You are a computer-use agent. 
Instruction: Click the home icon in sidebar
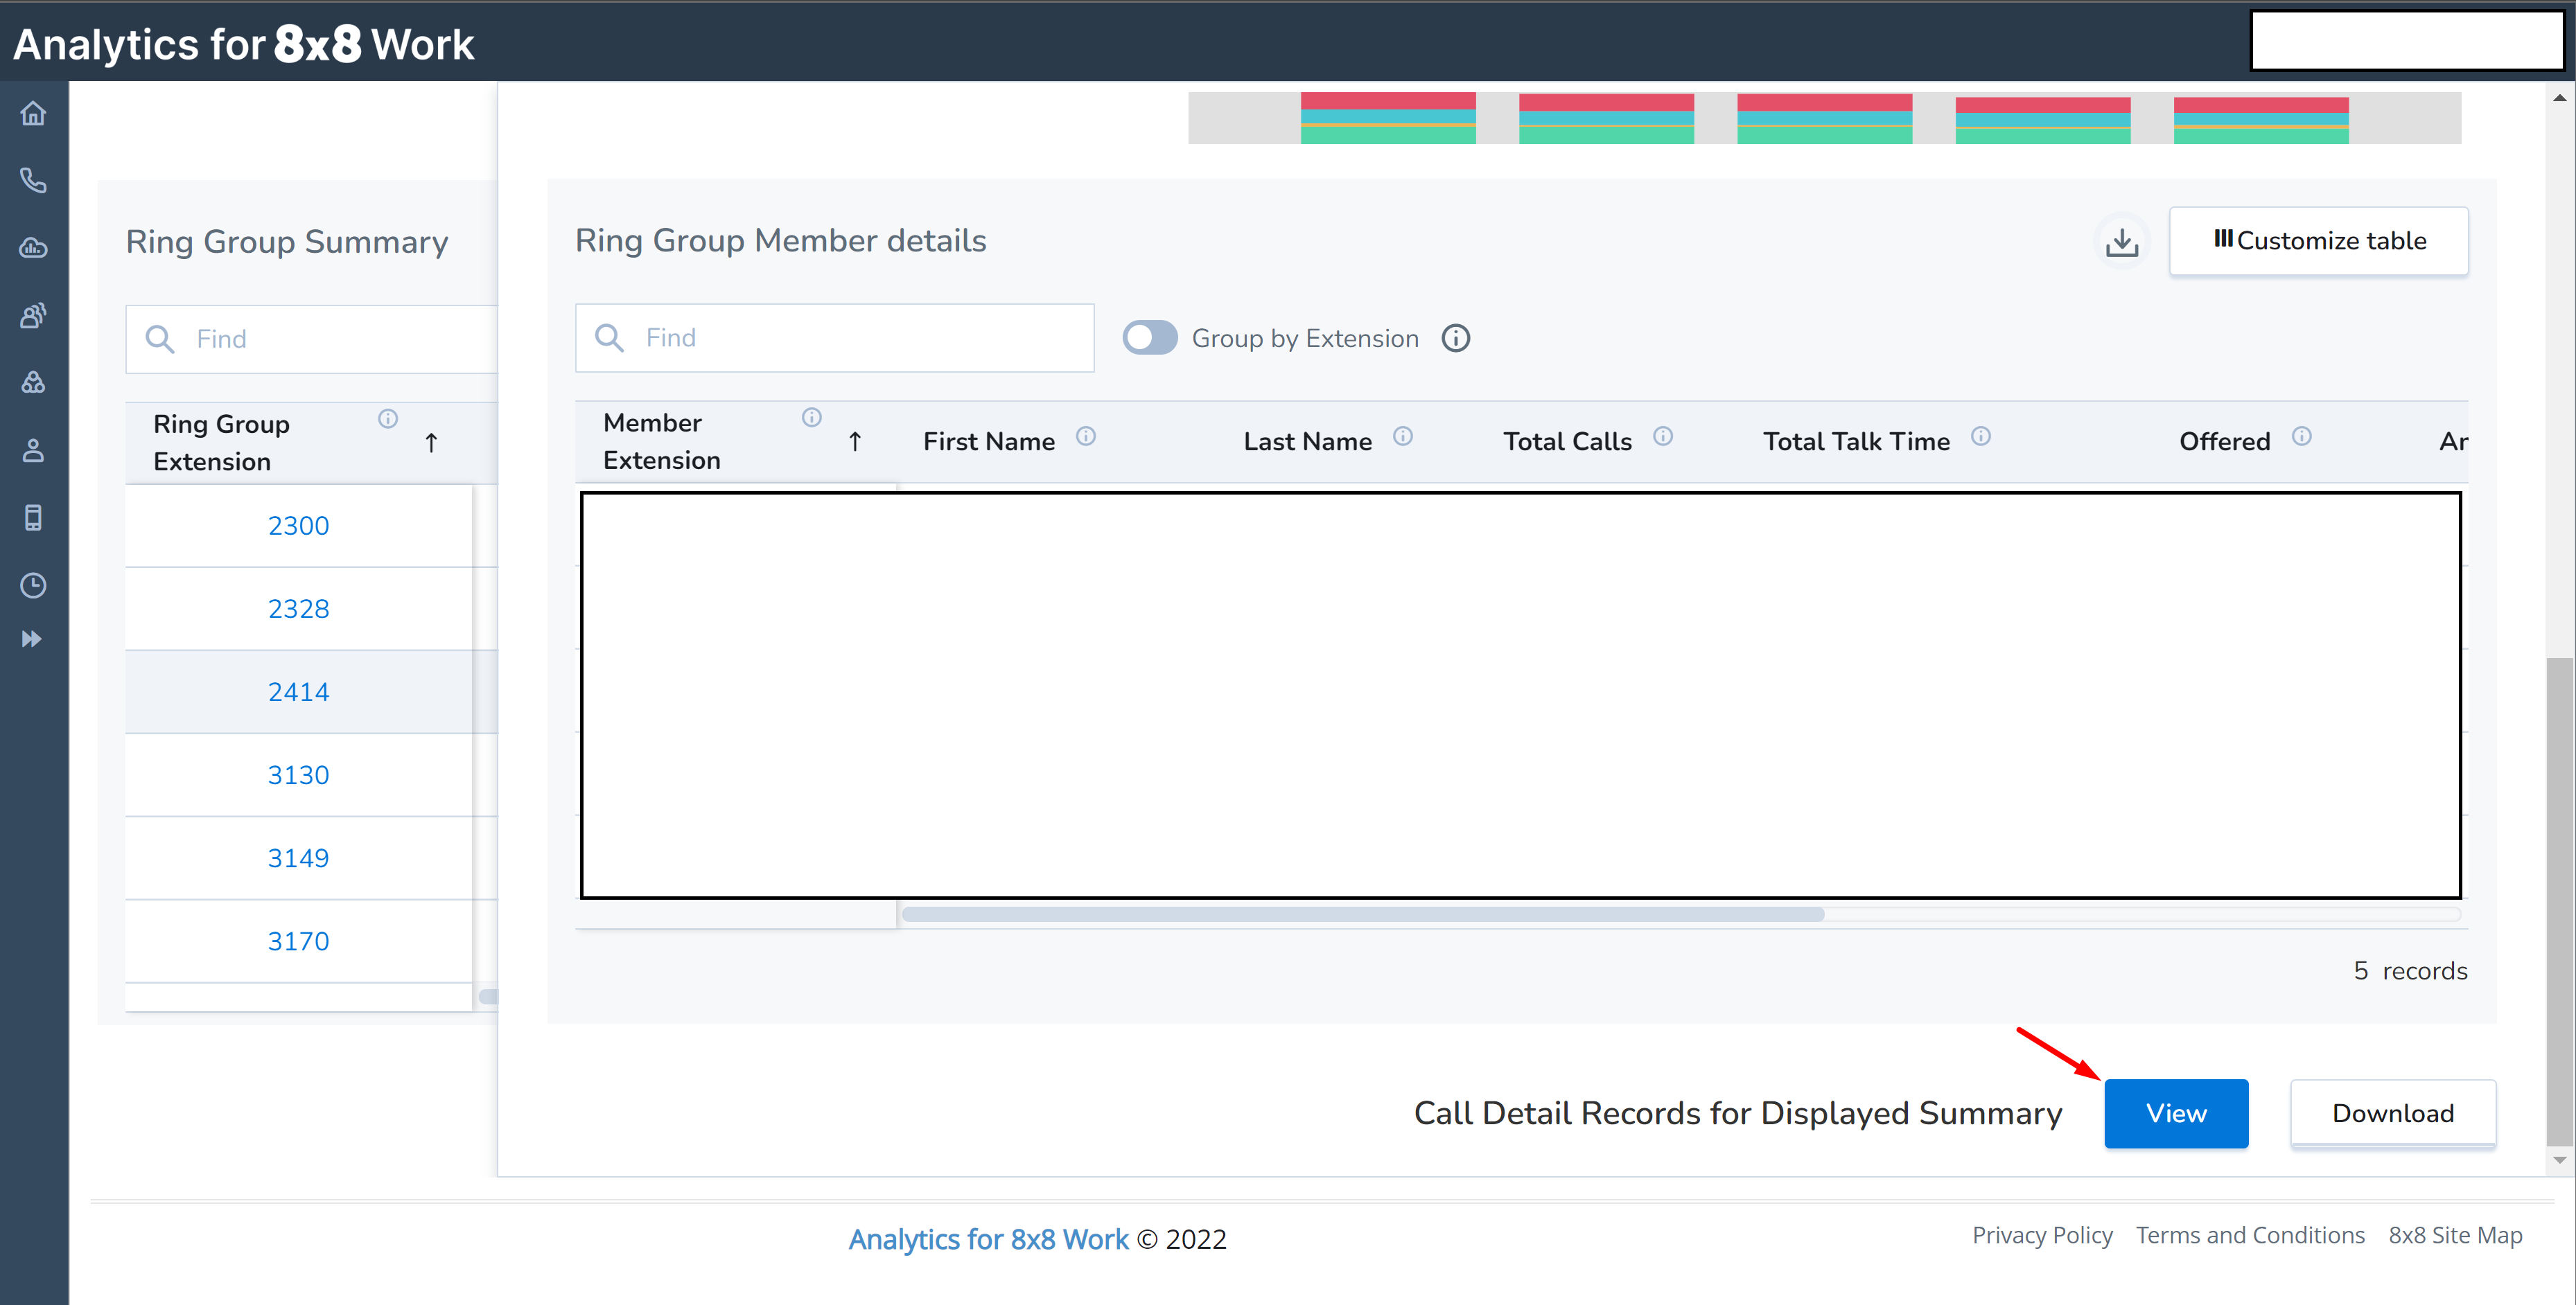[x=33, y=113]
